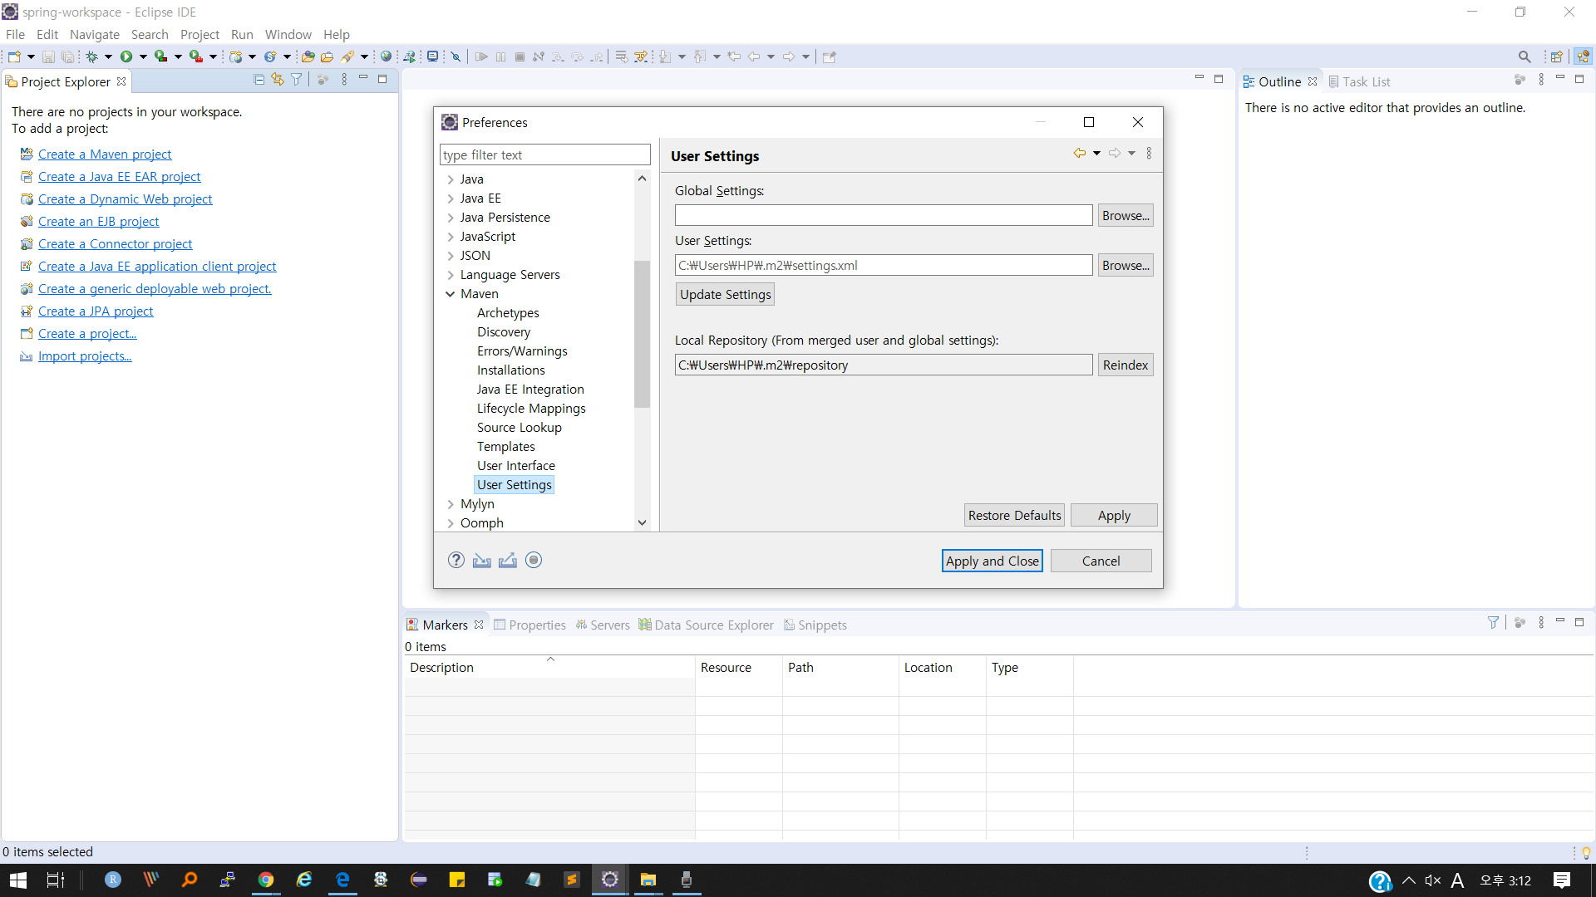Click the Coverage launch icon in toolbar
The width and height of the screenshot is (1596, 897).
point(161,56)
